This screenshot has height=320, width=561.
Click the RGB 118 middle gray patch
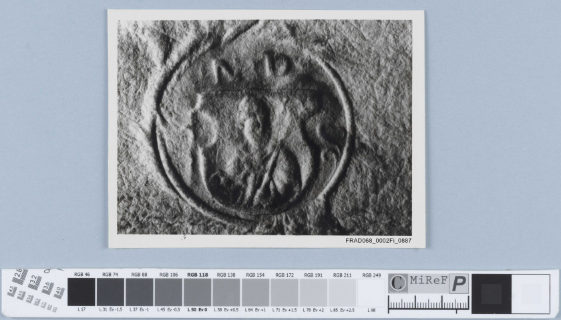click(197, 292)
